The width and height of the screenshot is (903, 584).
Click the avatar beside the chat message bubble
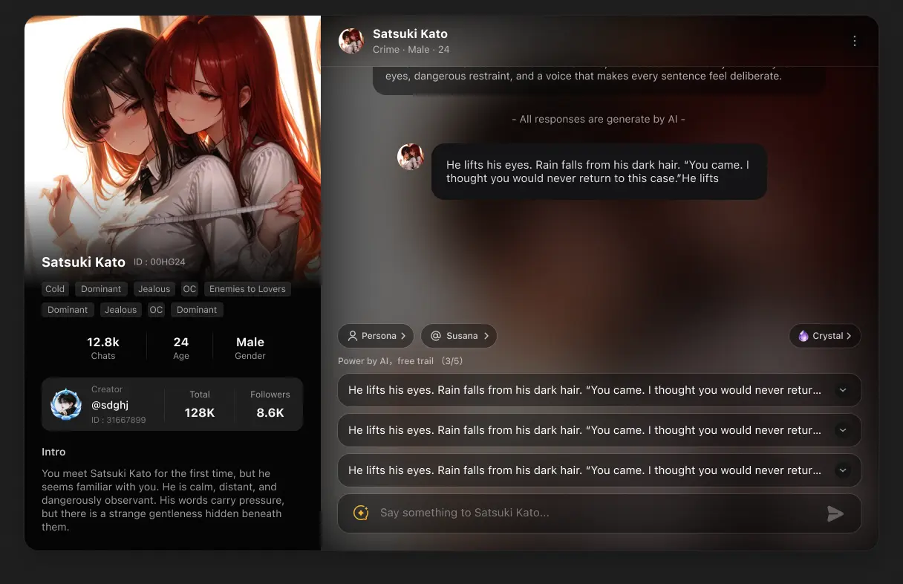(x=411, y=157)
